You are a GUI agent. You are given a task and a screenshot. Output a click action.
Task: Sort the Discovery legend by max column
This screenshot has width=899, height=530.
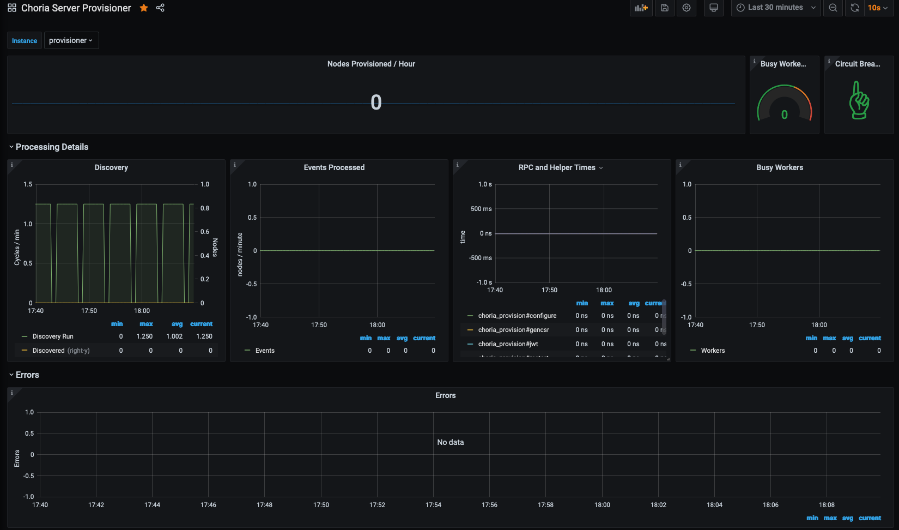tap(146, 324)
